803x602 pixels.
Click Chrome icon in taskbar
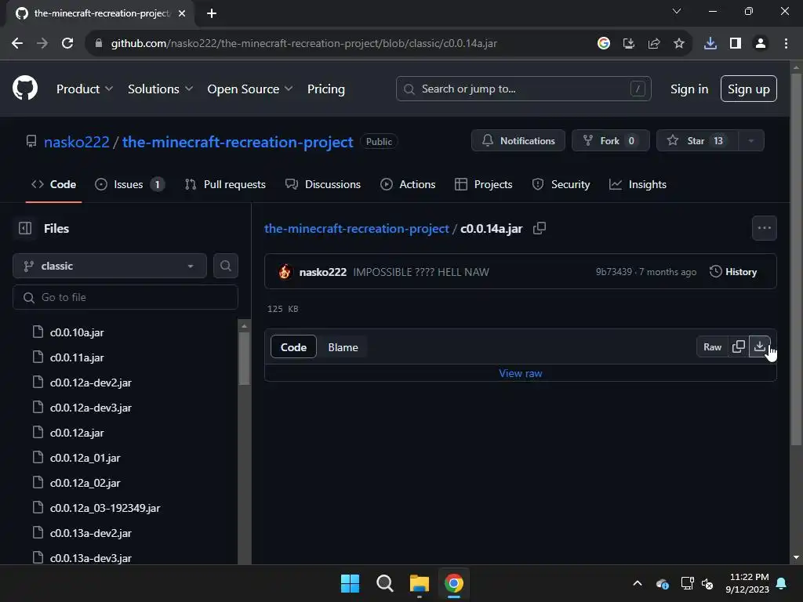[x=454, y=583]
